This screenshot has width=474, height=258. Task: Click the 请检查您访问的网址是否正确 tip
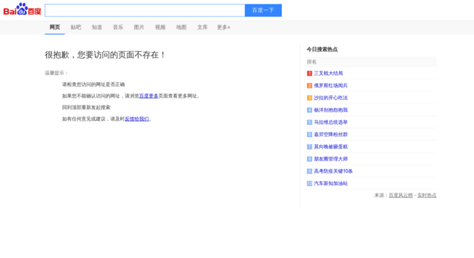93,84
